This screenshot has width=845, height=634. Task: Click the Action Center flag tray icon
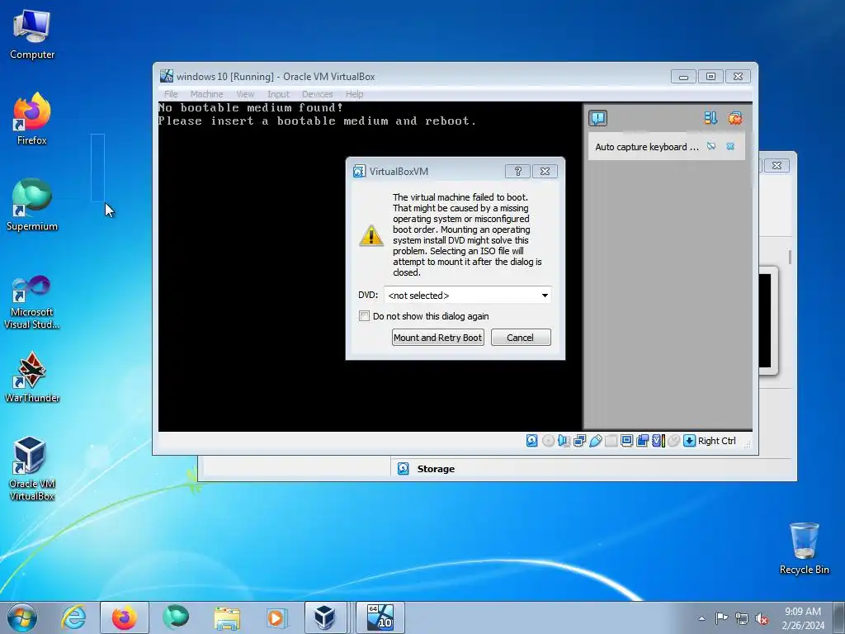pyautogui.click(x=721, y=618)
